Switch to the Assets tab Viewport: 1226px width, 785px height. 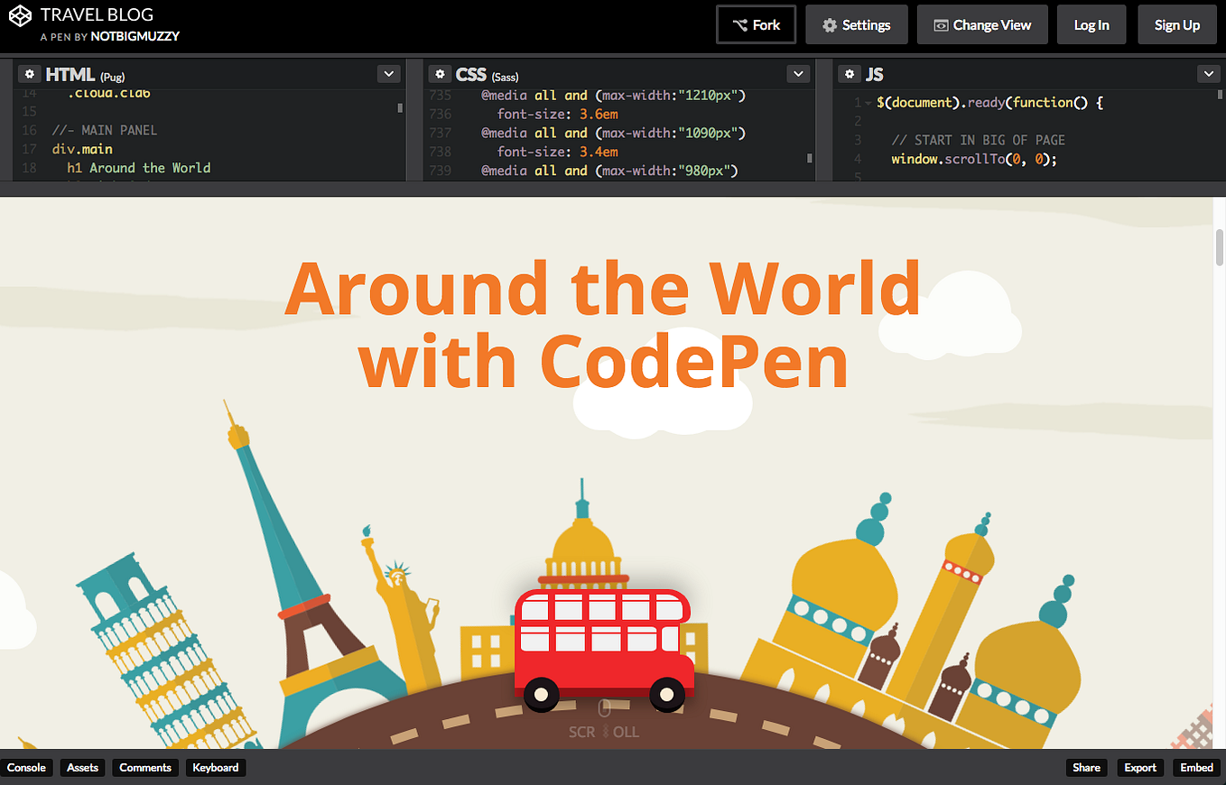(x=82, y=767)
